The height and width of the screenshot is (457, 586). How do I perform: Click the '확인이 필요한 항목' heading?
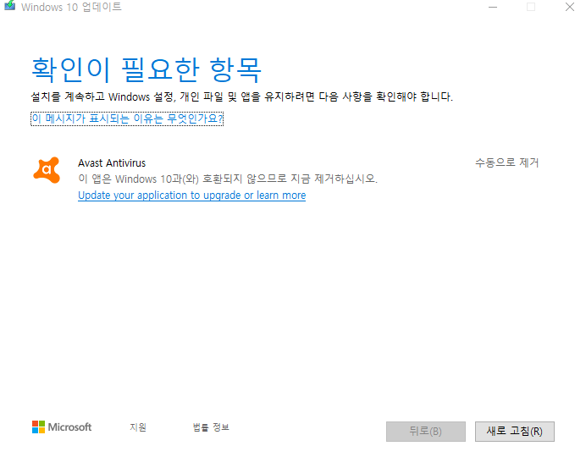[x=146, y=69]
